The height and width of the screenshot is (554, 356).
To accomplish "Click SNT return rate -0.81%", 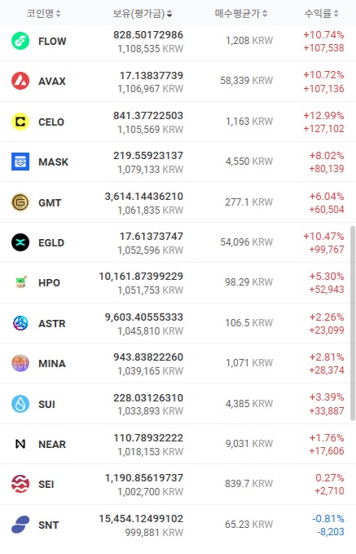I will (x=328, y=519).
